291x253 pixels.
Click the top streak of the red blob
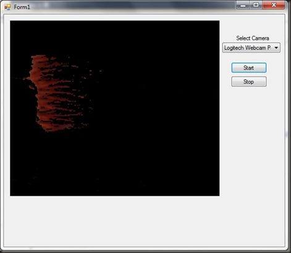click(39, 57)
